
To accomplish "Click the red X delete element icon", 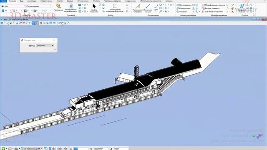I will click(232, 12).
